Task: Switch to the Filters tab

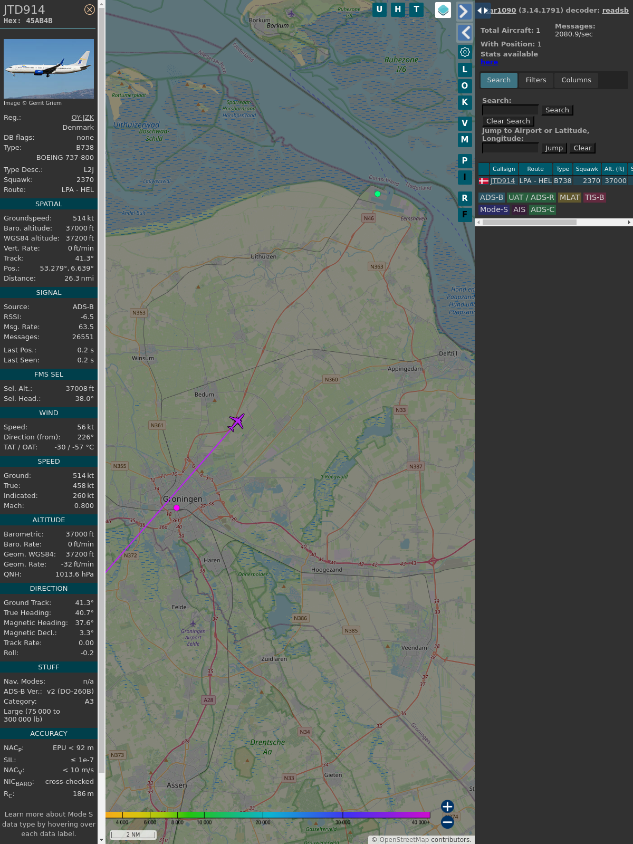Action: 535,80
